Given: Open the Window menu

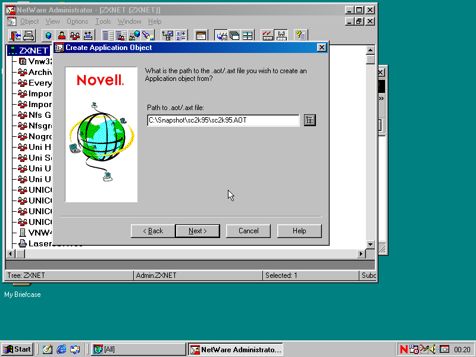Looking at the screenshot, I should (x=129, y=21).
